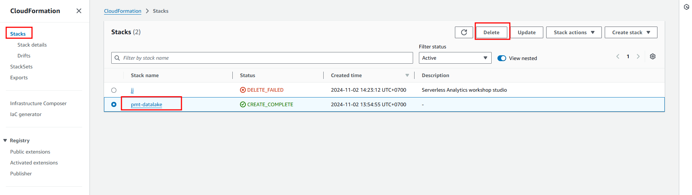Viewport: 692px width, 195px height.
Task: Go to previous page of stacks
Action: (x=617, y=56)
